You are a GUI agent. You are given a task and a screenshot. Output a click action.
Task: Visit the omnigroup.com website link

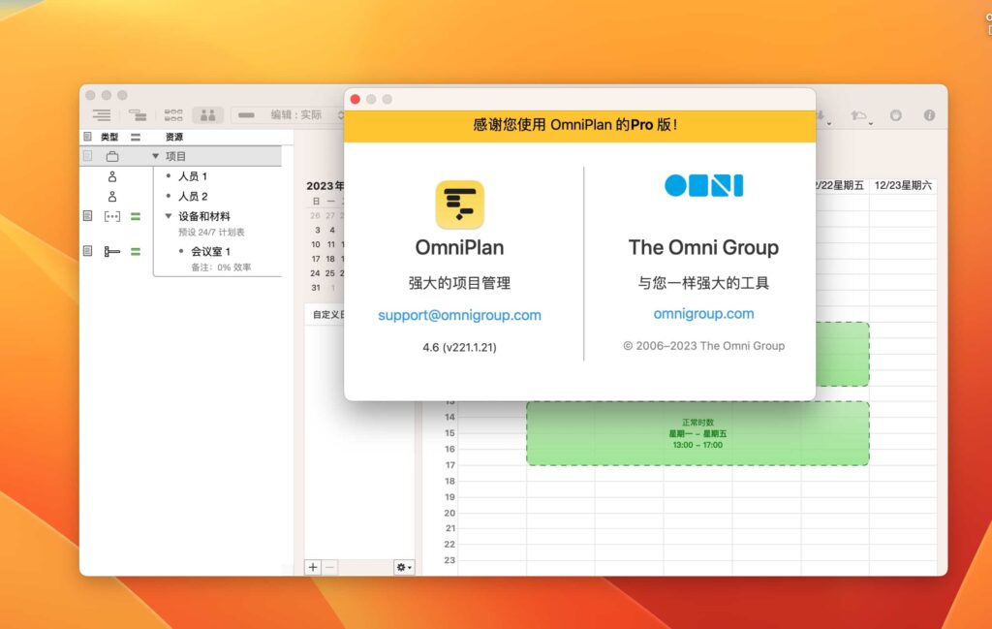click(x=703, y=313)
